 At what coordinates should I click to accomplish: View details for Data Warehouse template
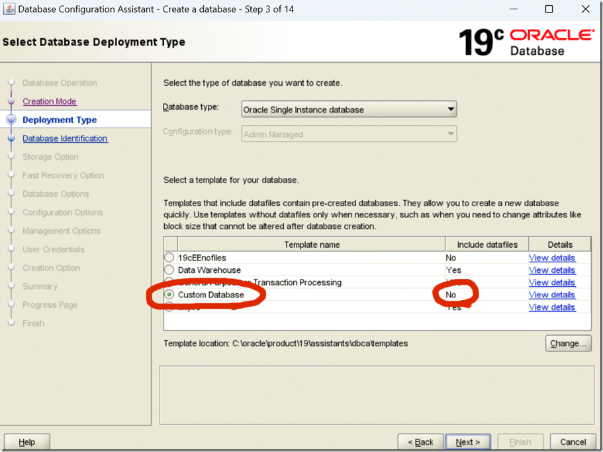pyautogui.click(x=551, y=270)
